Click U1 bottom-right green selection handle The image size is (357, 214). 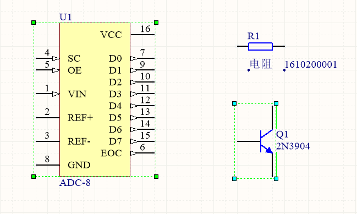coord(156,177)
